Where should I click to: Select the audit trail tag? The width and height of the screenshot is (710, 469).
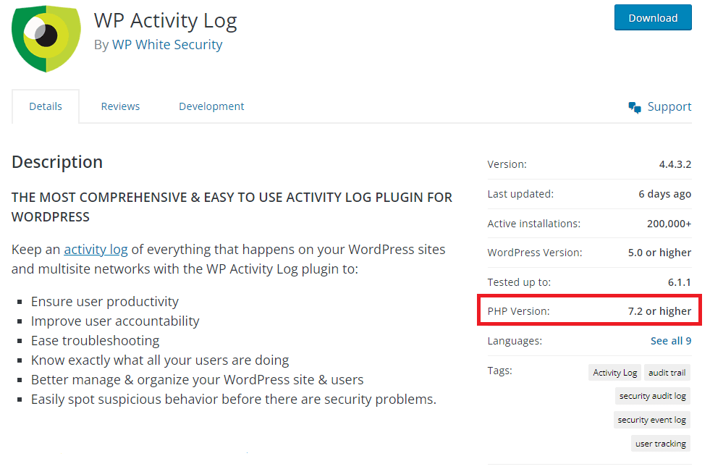point(667,372)
